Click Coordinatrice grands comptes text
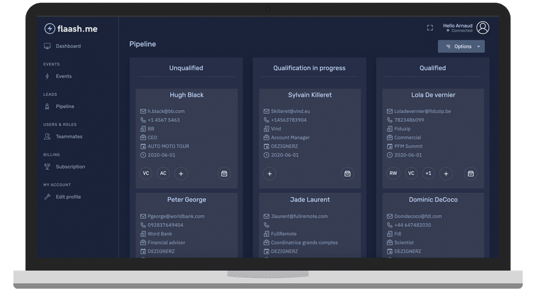This screenshot has height=300, width=535. 304,242
